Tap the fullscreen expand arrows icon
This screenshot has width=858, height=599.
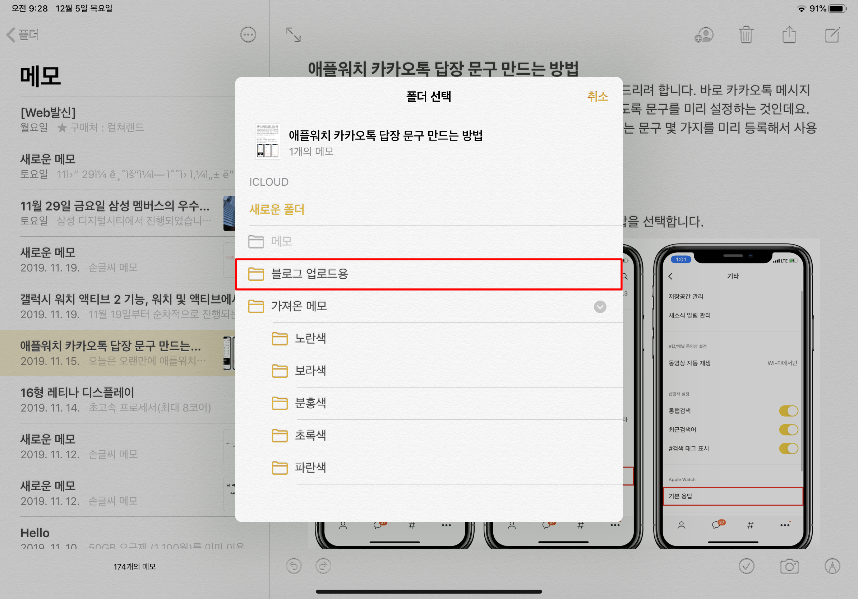(293, 35)
